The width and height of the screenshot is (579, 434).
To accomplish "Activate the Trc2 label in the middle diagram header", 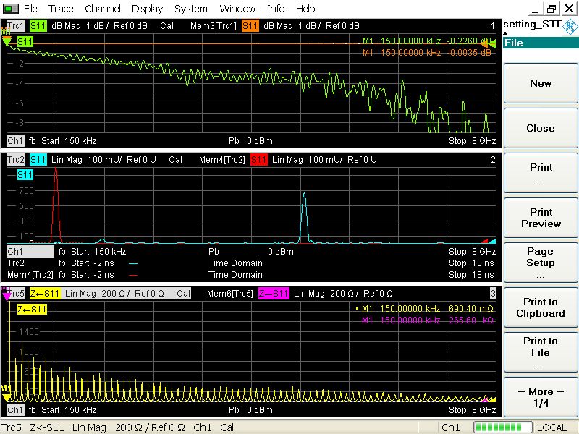I will click(16, 159).
